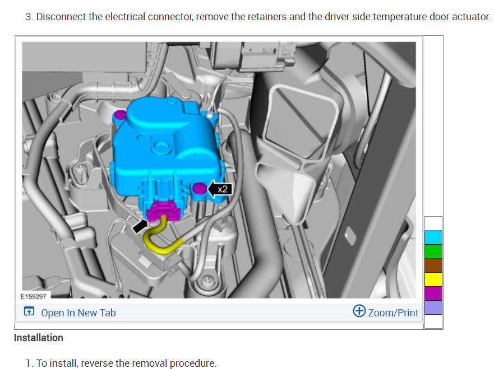
Task: Click the E159297 image reference label
Action: click(x=34, y=296)
